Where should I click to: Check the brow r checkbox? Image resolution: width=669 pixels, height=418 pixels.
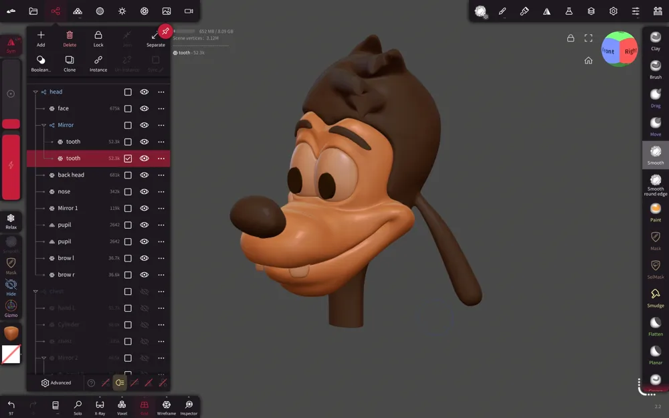(x=128, y=275)
